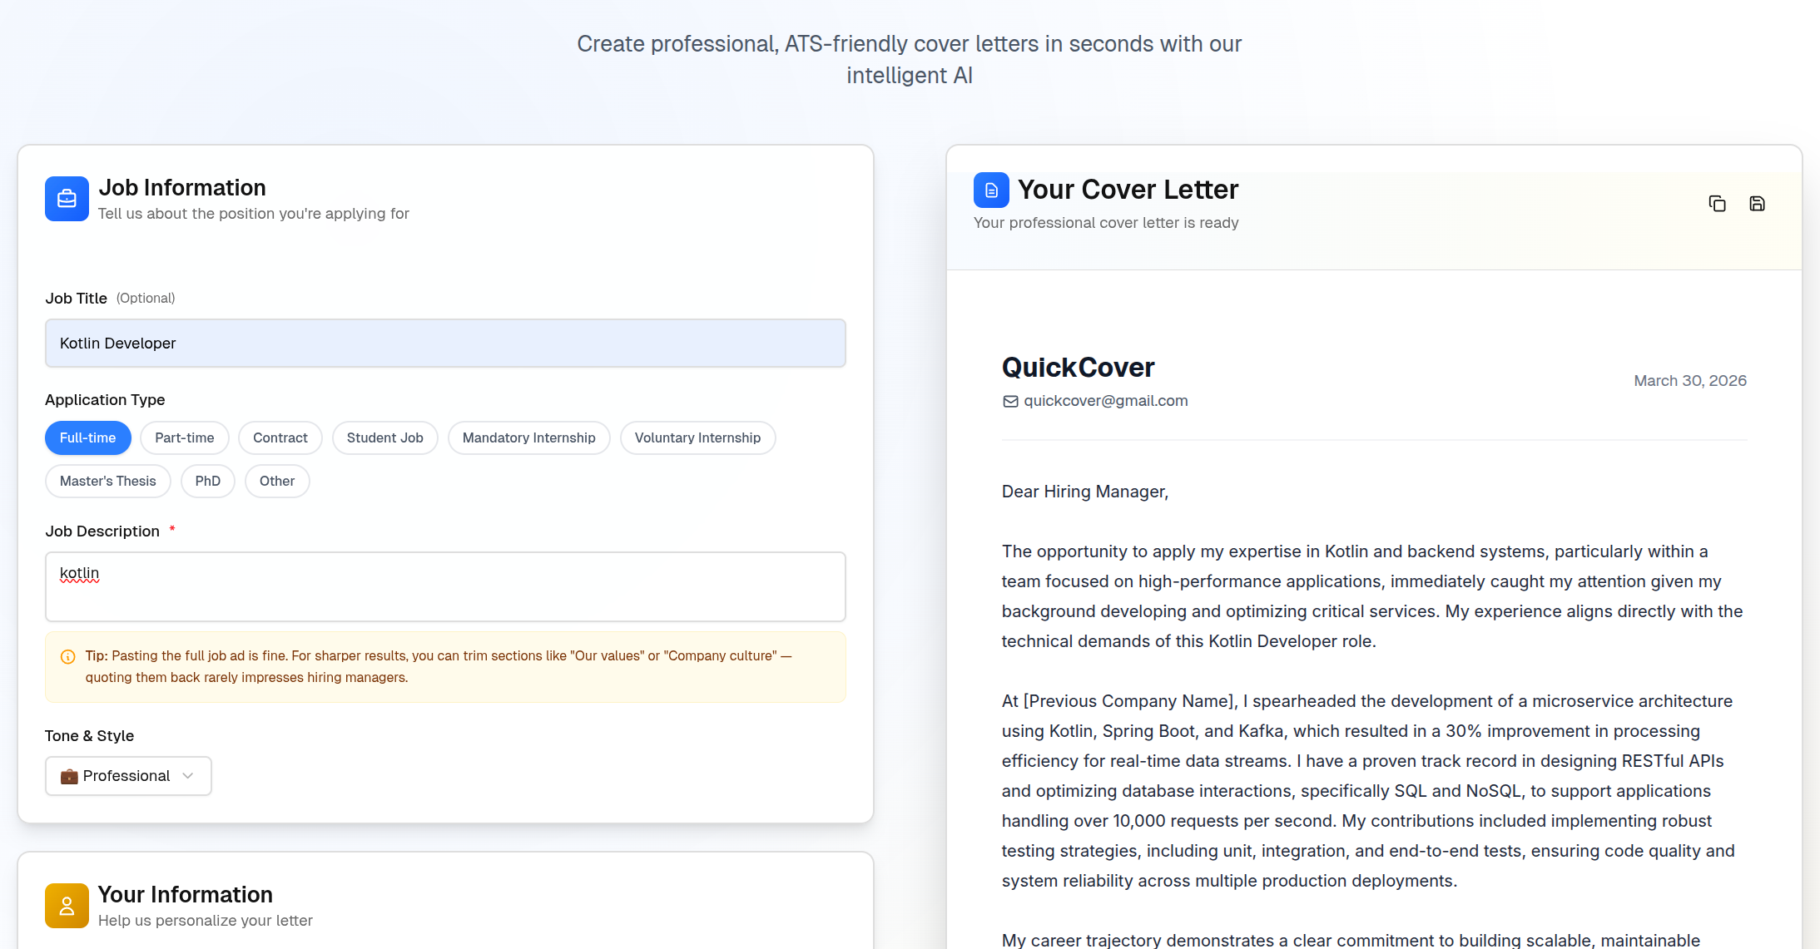The width and height of the screenshot is (1820, 949).
Task: Select the Contract option
Action: point(280,438)
